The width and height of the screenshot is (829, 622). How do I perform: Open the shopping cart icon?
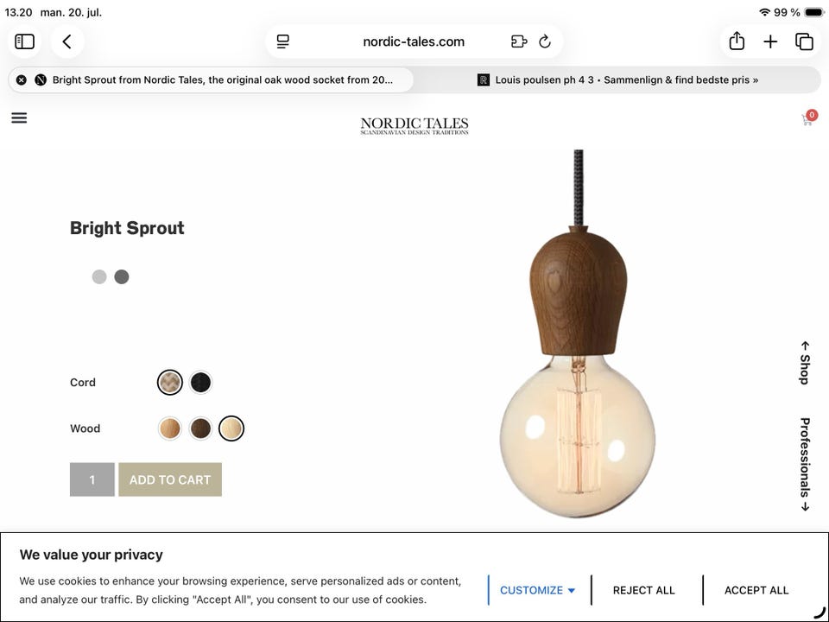click(x=808, y=118)
